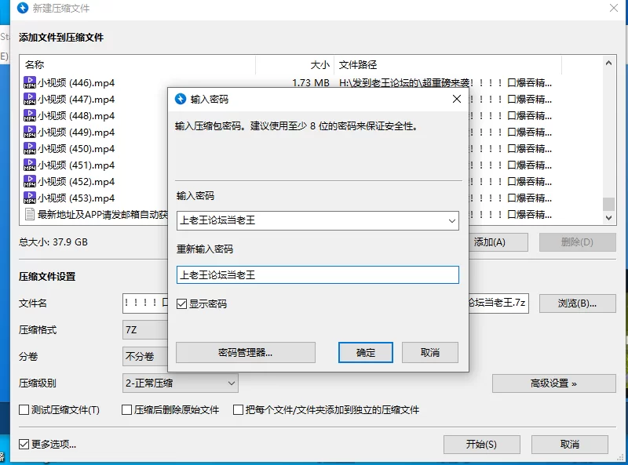Select file 小视频 (451).mp4
Screen dimensions: 628x465
pos(76,165)
